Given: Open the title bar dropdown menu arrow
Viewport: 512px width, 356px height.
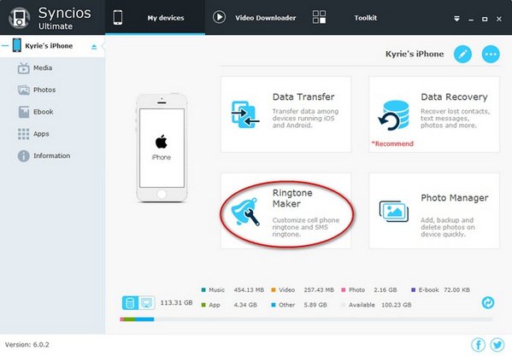Looking at the screenshot, I should tap(456, 19).
